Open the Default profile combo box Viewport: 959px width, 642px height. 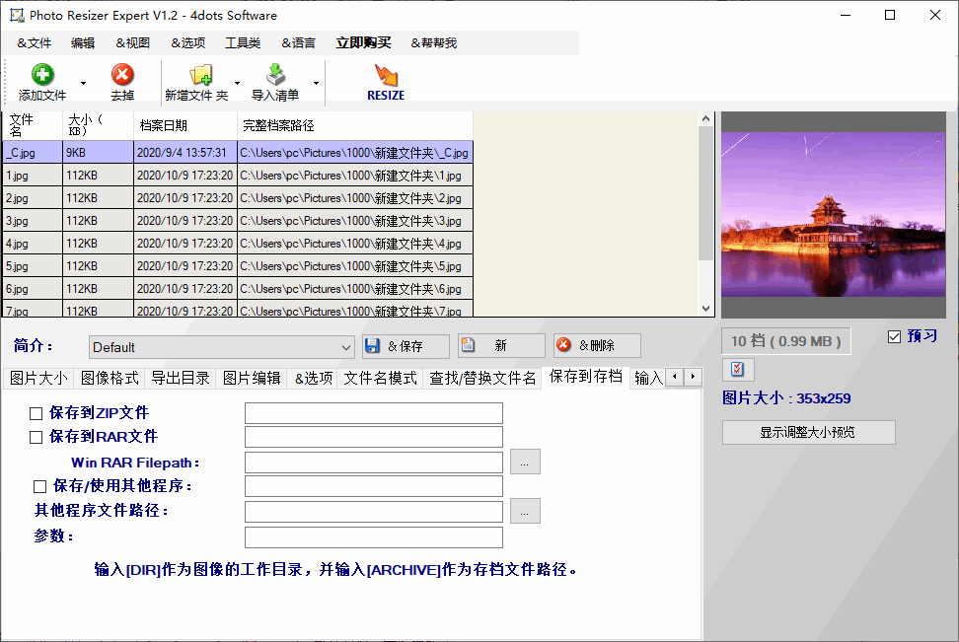[x=221, y=347]
